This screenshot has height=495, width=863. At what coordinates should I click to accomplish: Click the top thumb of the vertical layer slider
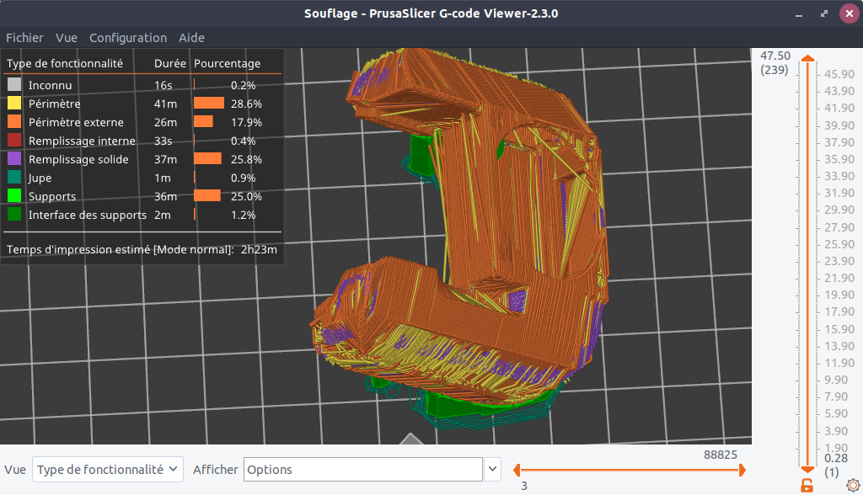tap(807, 58)
